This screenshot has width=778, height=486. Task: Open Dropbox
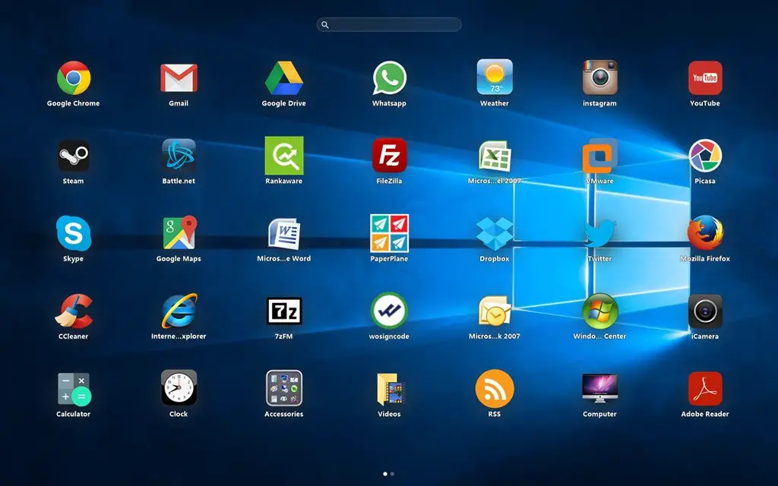click(495, 234)
